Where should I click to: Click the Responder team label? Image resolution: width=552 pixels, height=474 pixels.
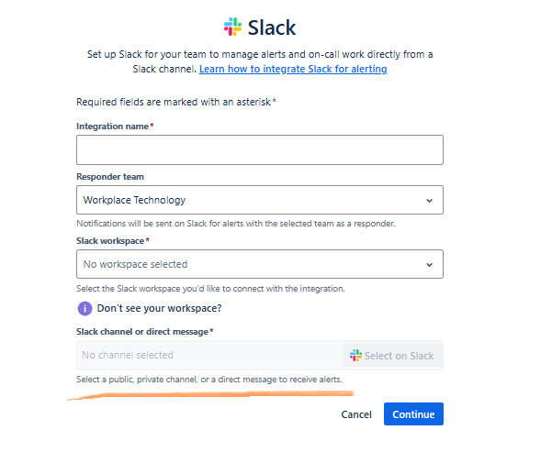[110, 176]
